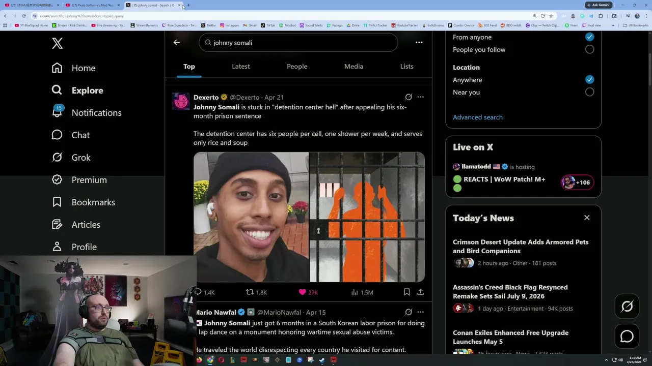Image resolution: width=652 pixels, height=366 pixels.
Task: Bookmark the Dexerto post
Action: point(406,292)
